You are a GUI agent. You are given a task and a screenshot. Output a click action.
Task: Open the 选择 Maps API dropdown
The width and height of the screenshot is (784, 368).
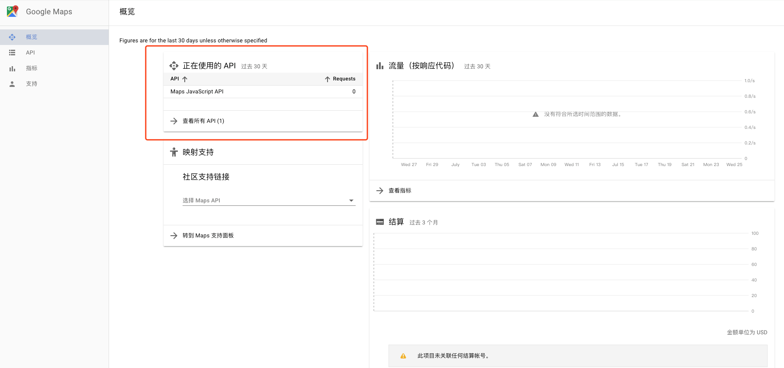pos(269,201)
